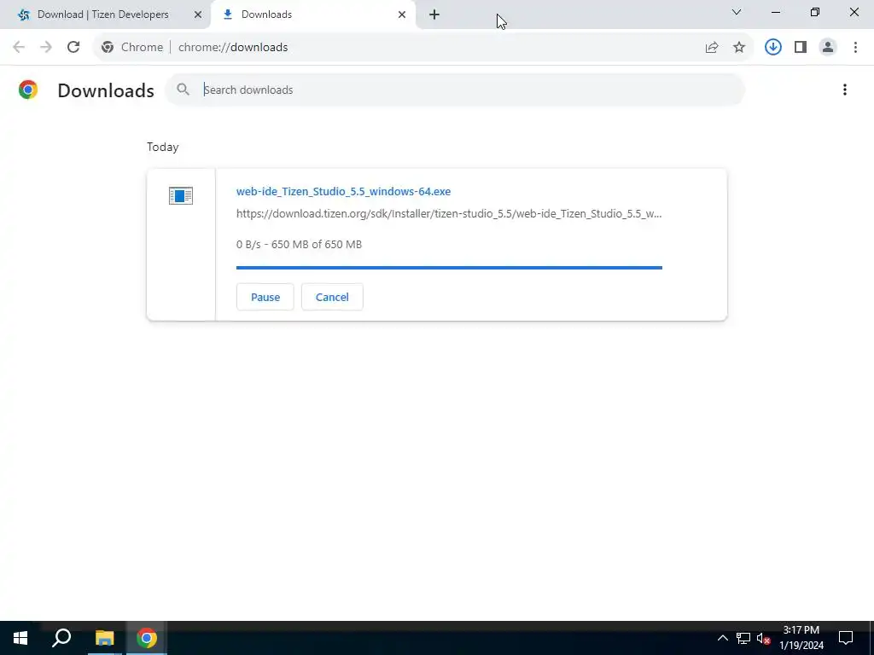Click the Chrome site info chip
874x655 pixels.
click(x=132, y=48)
